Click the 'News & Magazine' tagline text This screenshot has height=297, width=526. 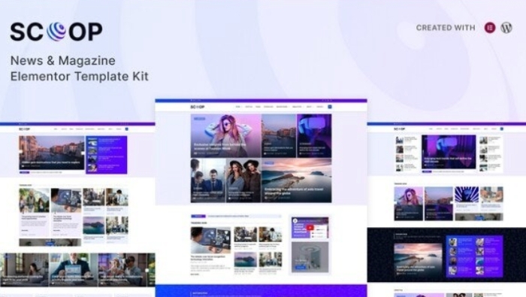(x=63, y=61)
